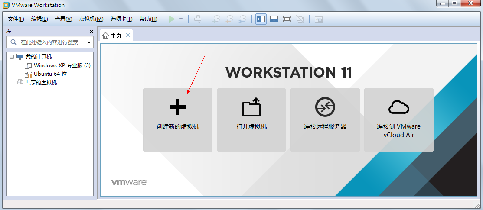The width and height of the screenshot is (483, 210).
Task: Enter full screen mode icon
Action: pos(287,19)
